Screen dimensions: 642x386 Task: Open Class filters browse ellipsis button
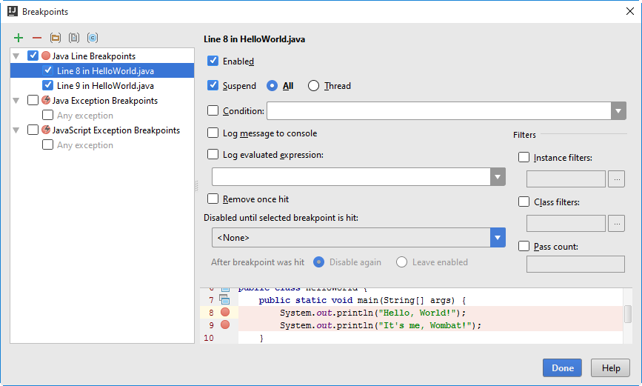pyautogui.click(x=617, y=223)
